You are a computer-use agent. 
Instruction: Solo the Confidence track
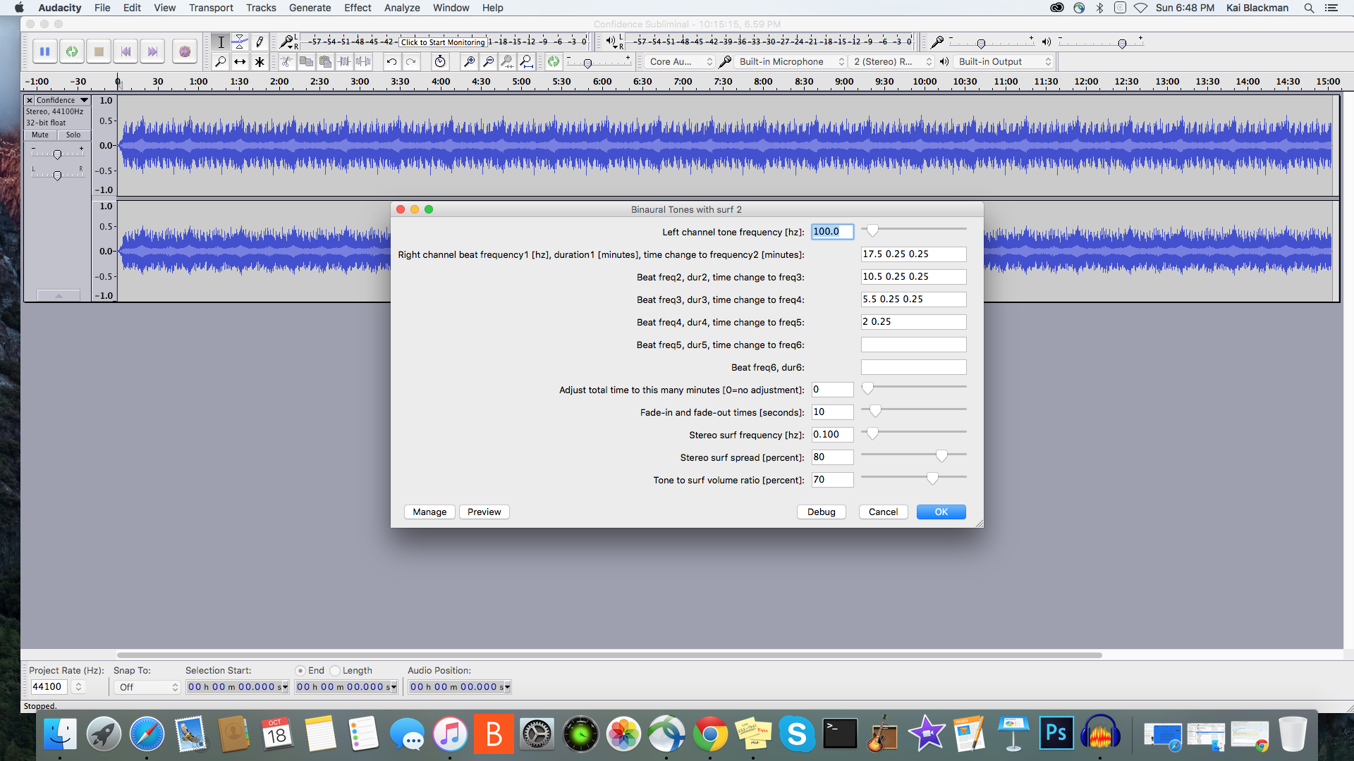coord(73,135)
